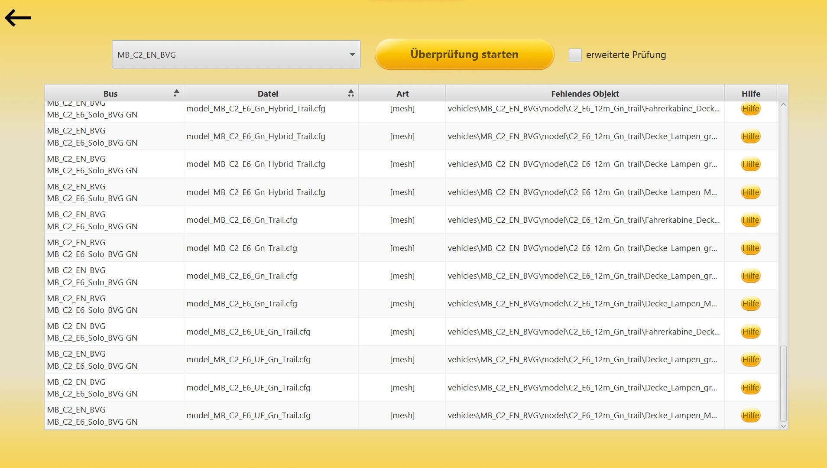Open Hilfe for Hybrid_Trail Decke_Lampen_M row
This screenshot has width=827, height=468.
point(751,192)
